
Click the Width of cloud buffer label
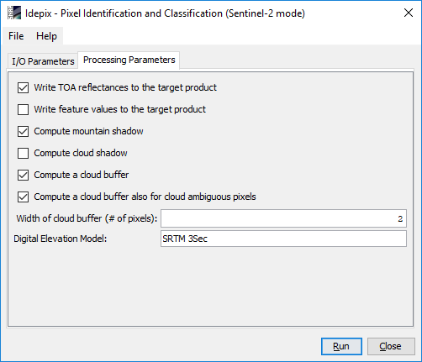coord(87,218)
